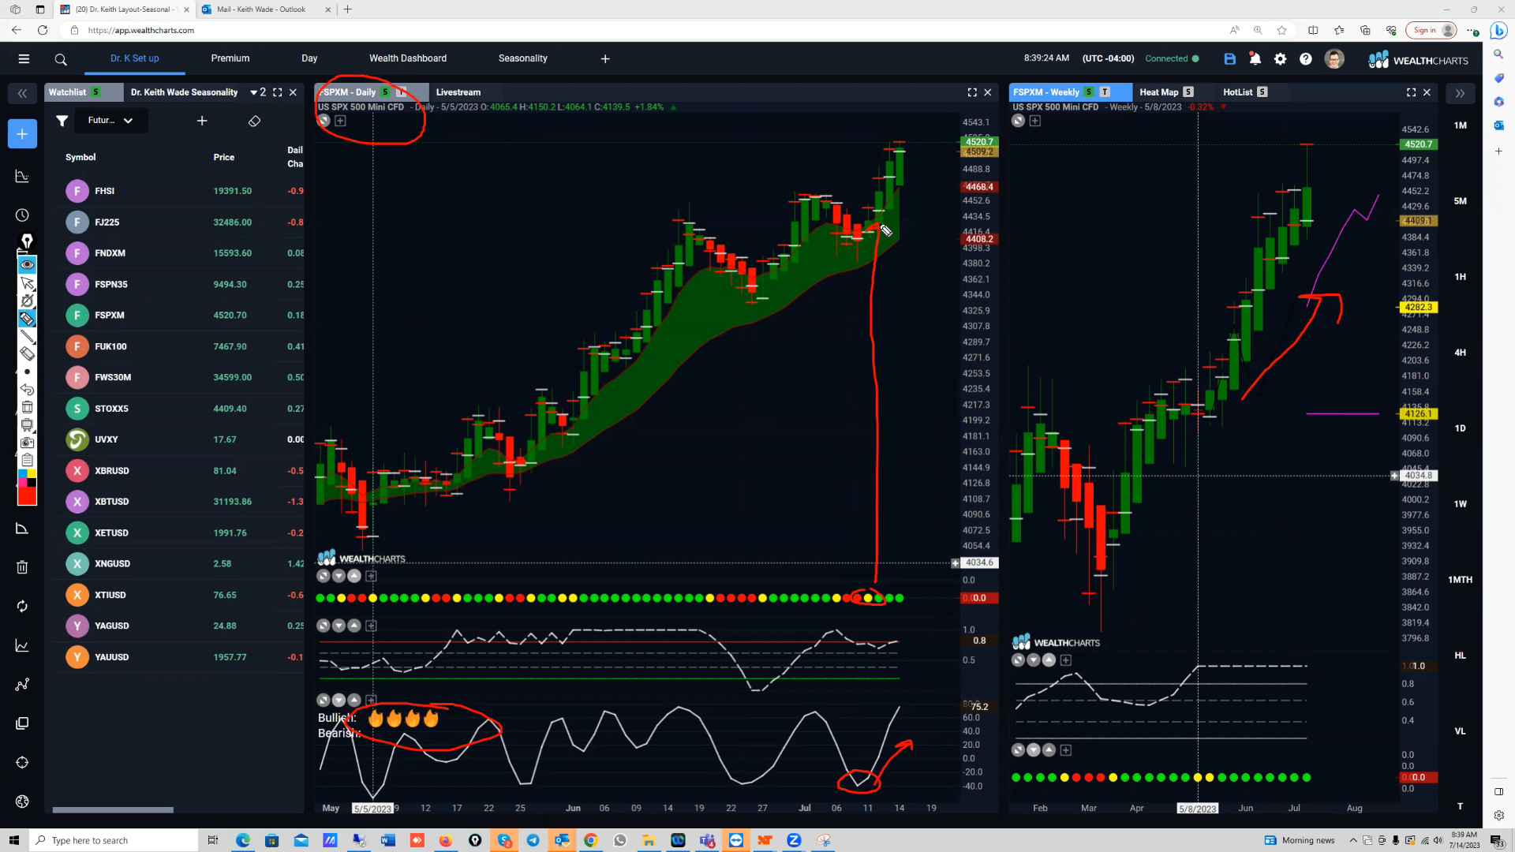Click the user profile avatar
Viewport: 1515px width, 852px height.
point(1334,59)
